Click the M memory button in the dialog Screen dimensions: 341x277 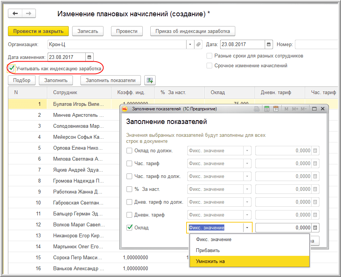pyautogui.click(x=286, y=109)
